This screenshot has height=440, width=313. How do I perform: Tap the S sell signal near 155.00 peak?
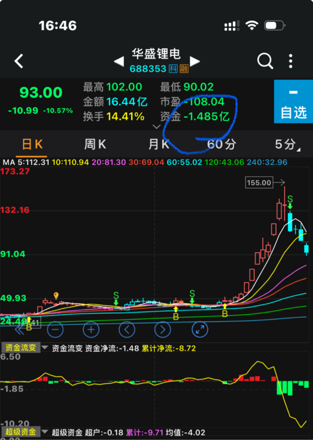[x=290, y=202]
